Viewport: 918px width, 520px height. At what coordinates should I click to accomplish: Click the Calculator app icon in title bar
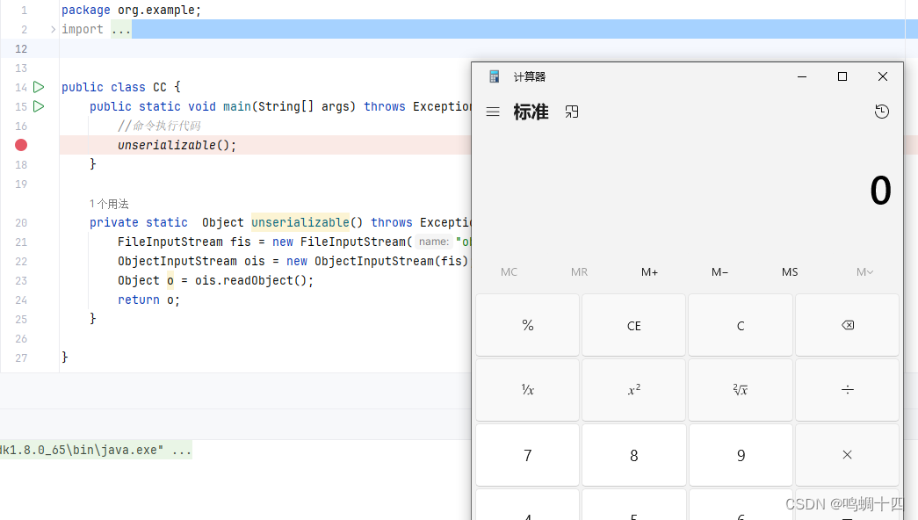pos(494,76)
